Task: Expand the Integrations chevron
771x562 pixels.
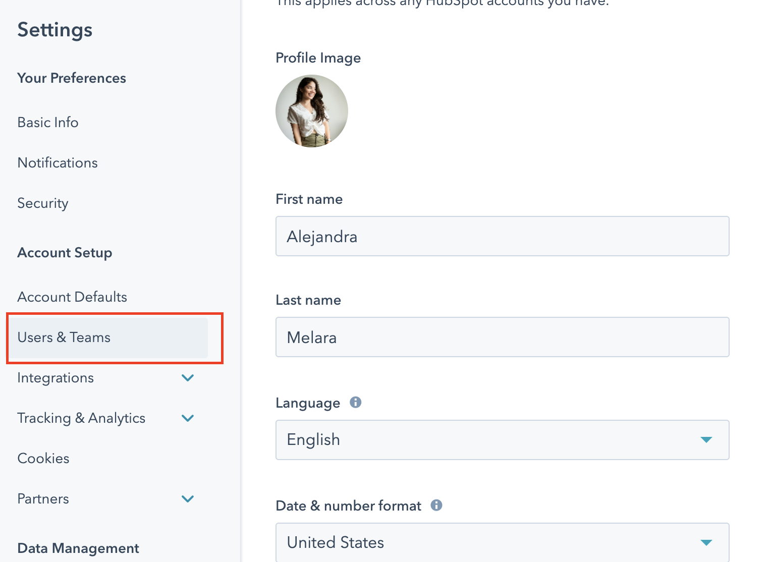Action: [188, 378]
